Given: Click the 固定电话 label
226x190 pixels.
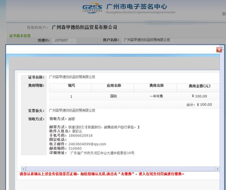Looking at the screenshot, I should (x=58, y=139).
